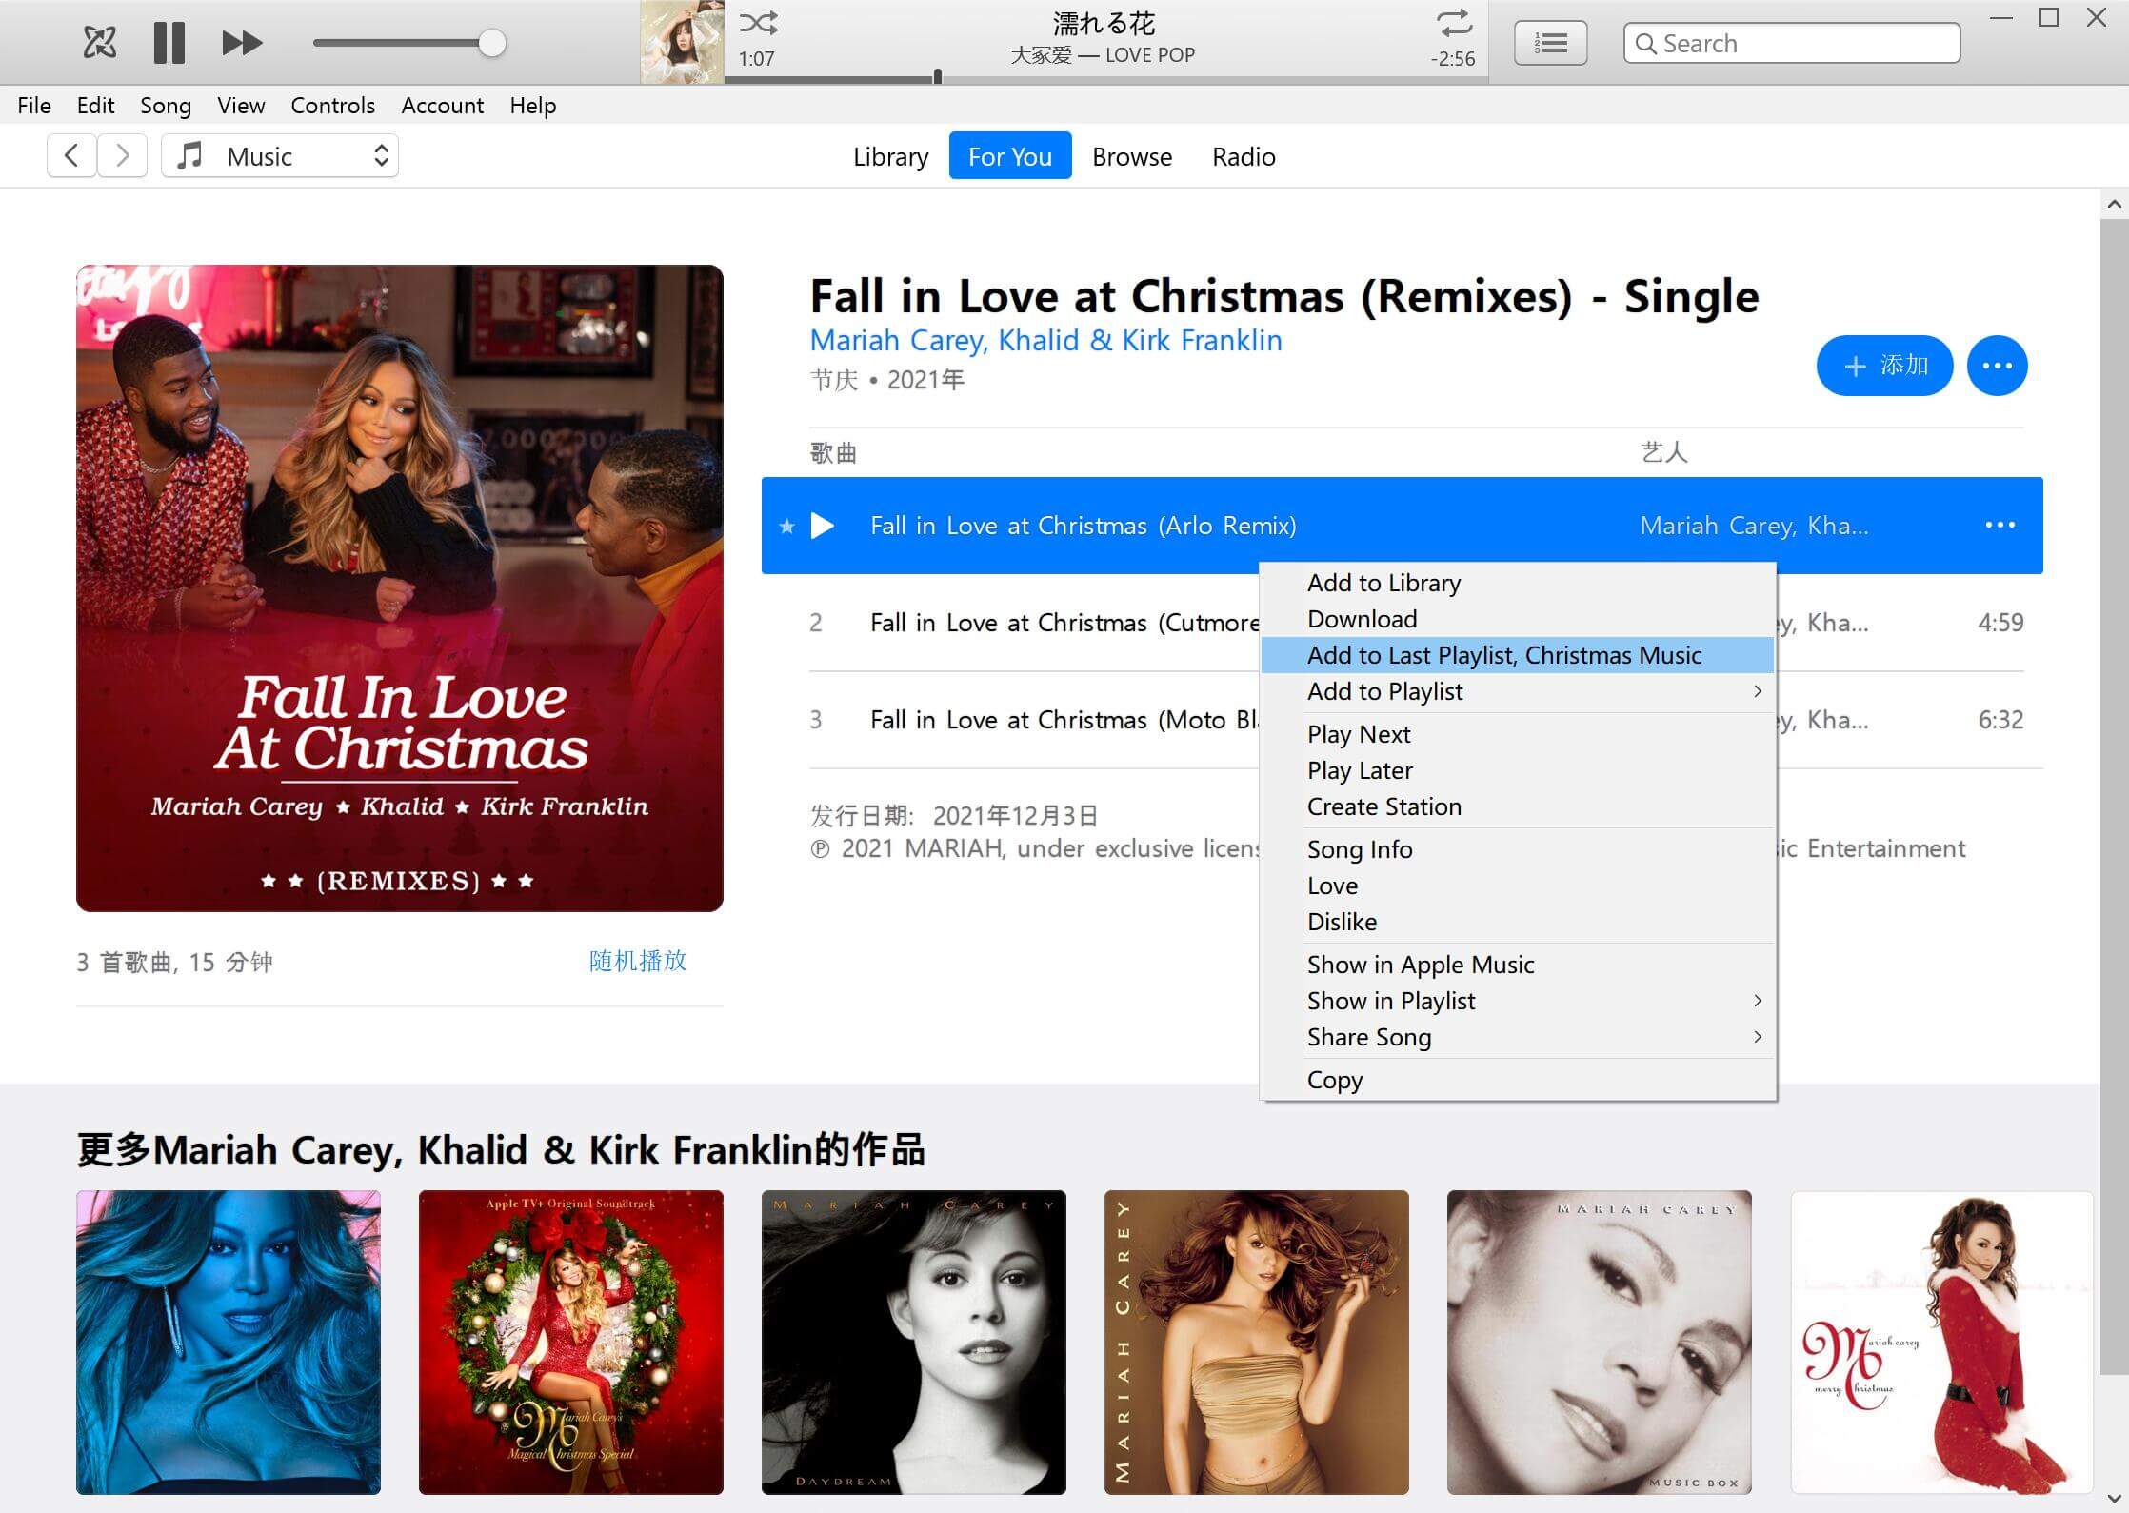Switch to the Library tab
2129x1513 pixels.
[889, 155]
